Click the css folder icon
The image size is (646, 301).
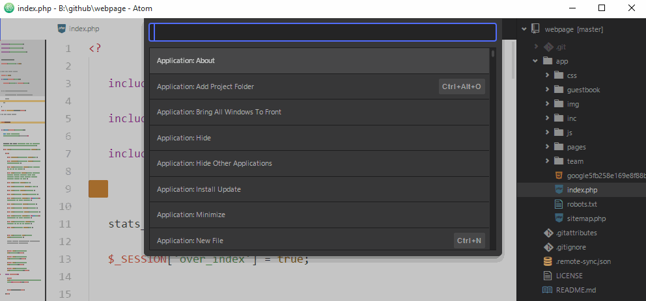[x=559, y=75]
